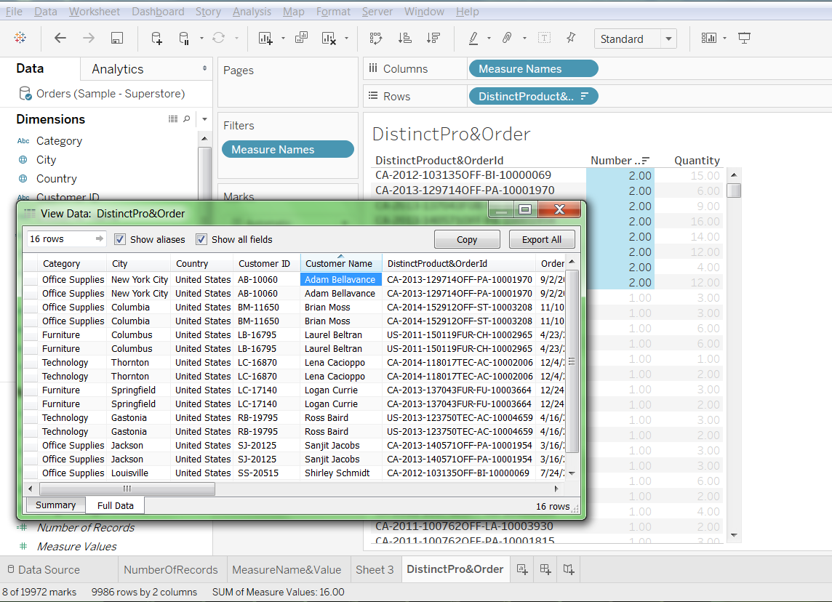This screenshot has height=602, width=832.
Task: Toggle the Show all fields checkbox
Action: click(201, 239)
